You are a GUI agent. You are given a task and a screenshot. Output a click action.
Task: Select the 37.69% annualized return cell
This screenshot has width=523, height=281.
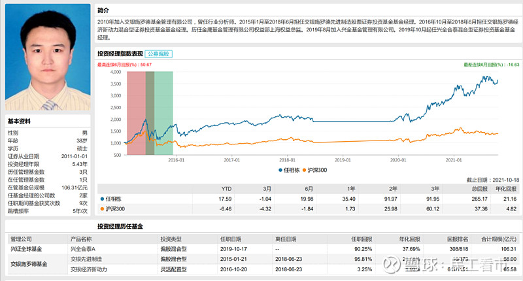[411, 249]
